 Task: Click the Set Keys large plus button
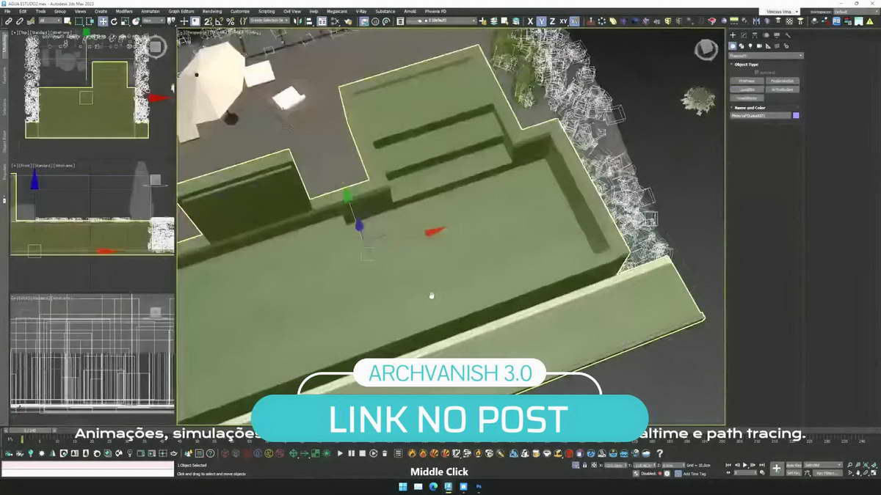point(777,469)
